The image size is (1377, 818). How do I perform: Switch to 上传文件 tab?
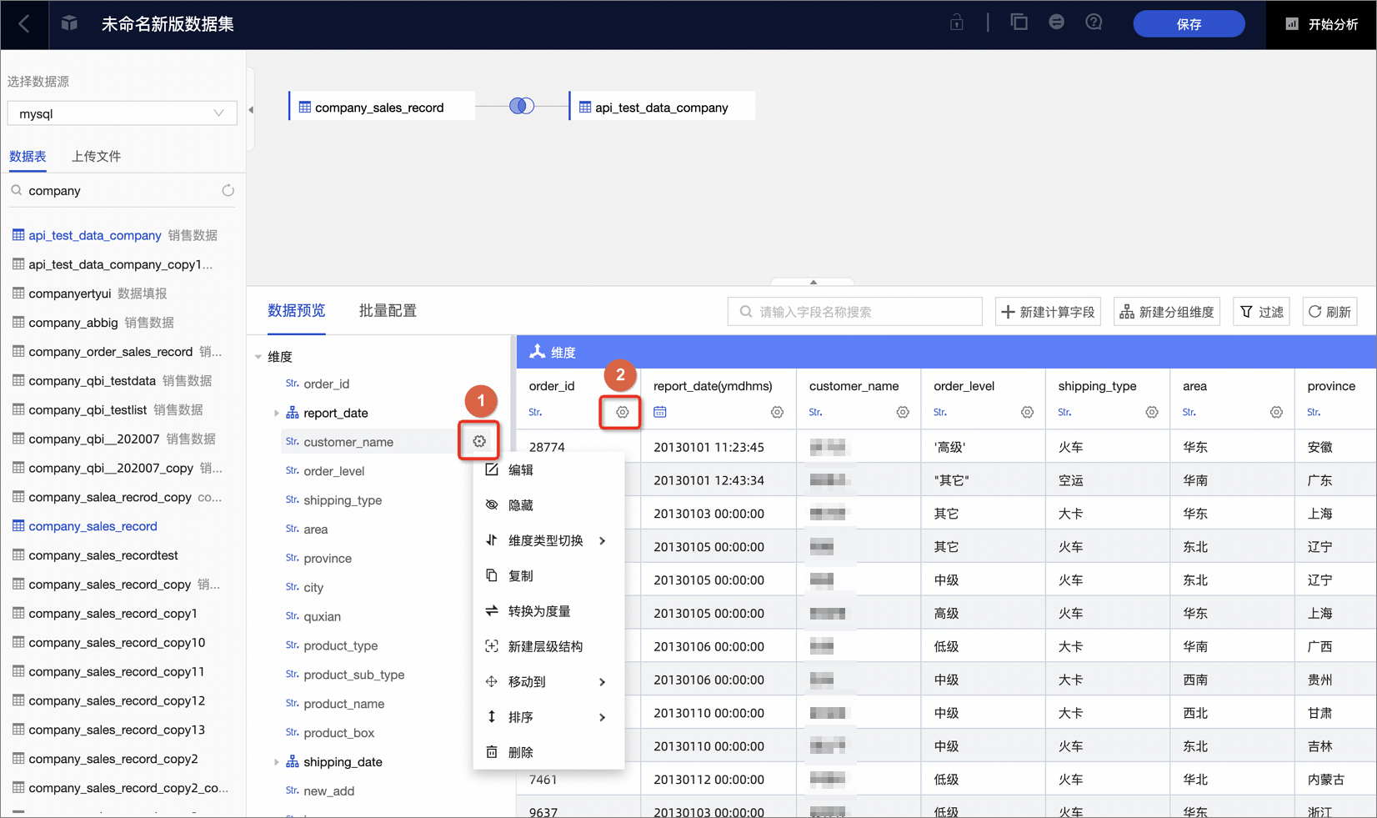pos(96,156)
